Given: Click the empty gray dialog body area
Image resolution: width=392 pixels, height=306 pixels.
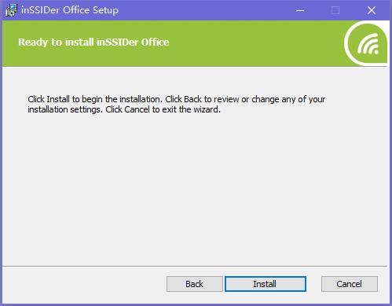Looking at the screenshot, I should tap(195, 189).
